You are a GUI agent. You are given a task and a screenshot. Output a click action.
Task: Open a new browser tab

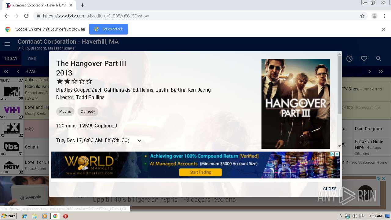point(82,5)
